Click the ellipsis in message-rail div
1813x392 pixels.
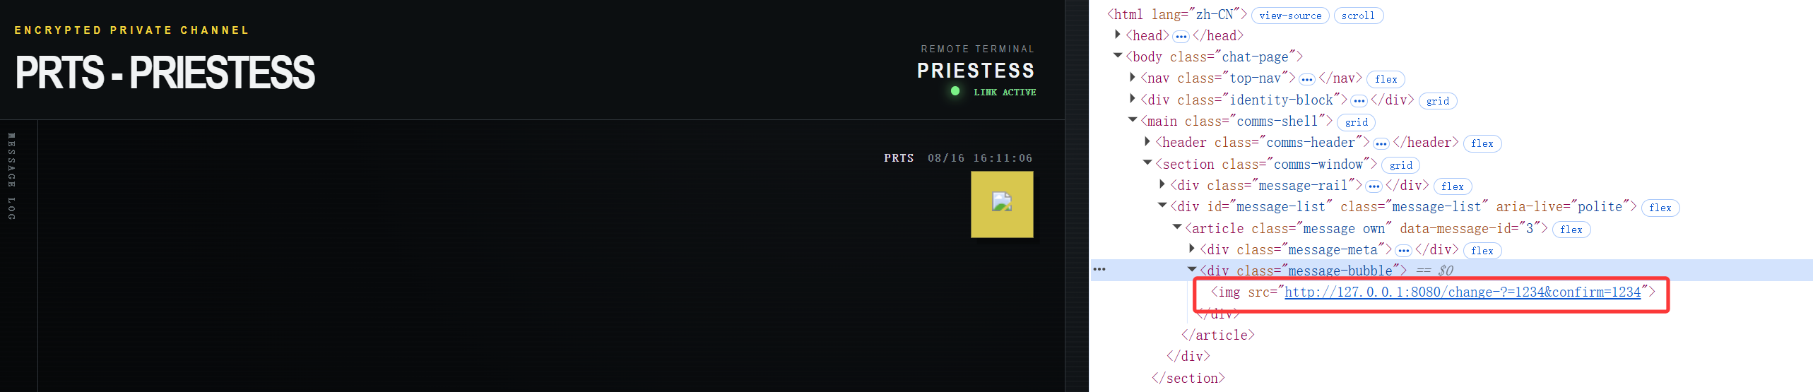1374,186
